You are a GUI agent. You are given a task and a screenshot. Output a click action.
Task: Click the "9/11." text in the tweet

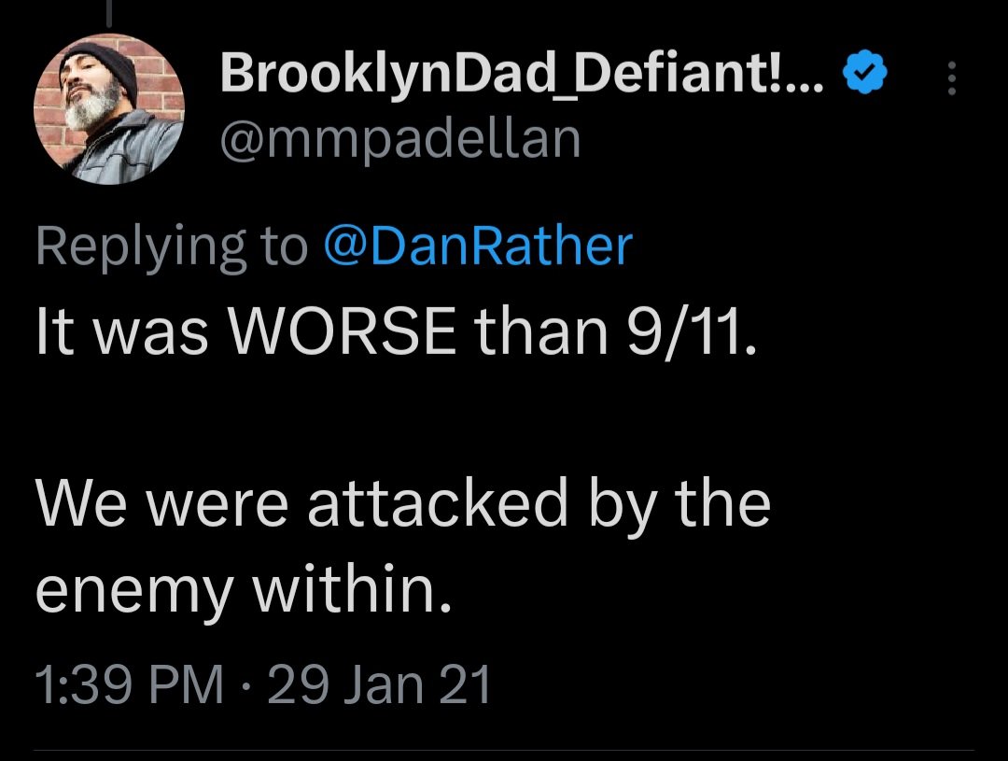tap(692, 331)
